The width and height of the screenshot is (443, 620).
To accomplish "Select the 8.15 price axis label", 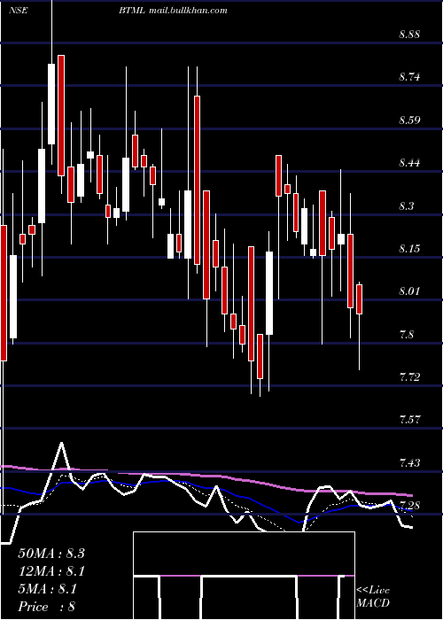I will (x=409, y=248).
